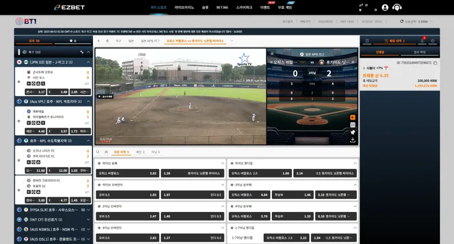Favorite the Consadole Sapporo match star
Image resolution: width=454 pixels, height=244 pixels.
[x=19, y=82]
